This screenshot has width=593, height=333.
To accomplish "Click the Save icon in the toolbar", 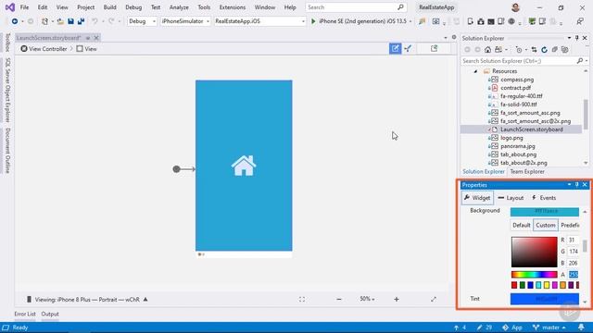I will coord(70,21).
